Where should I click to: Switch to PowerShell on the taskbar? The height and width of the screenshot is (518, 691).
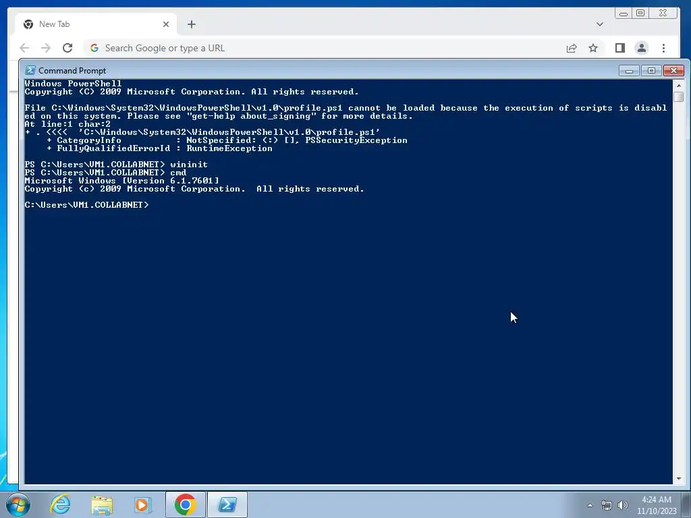(x=227, y=505)
